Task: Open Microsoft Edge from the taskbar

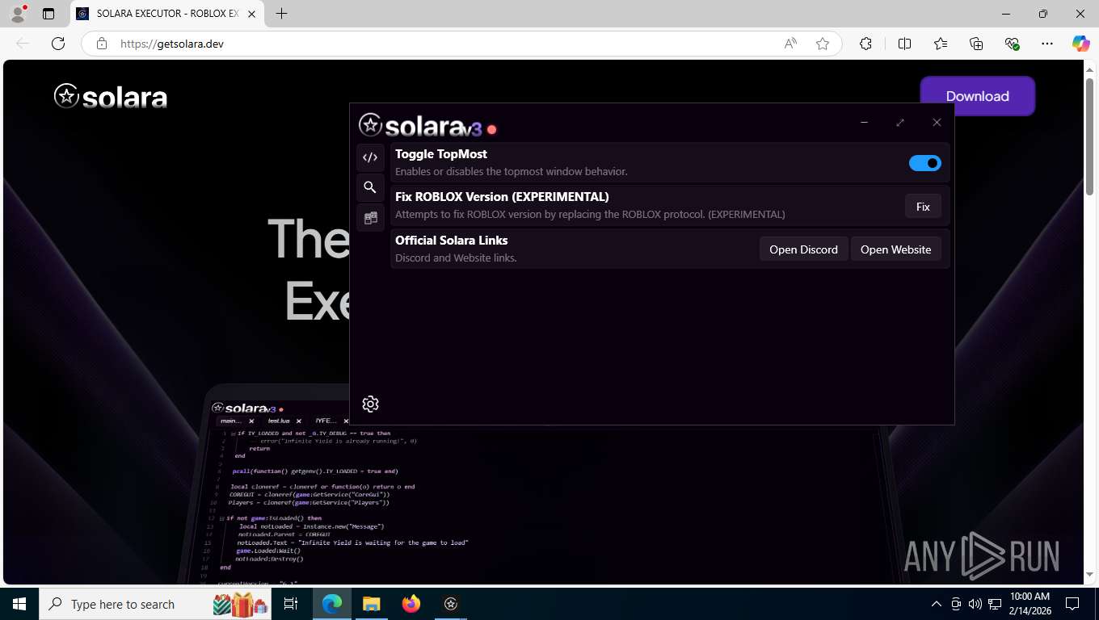Action: coord(332,604)
